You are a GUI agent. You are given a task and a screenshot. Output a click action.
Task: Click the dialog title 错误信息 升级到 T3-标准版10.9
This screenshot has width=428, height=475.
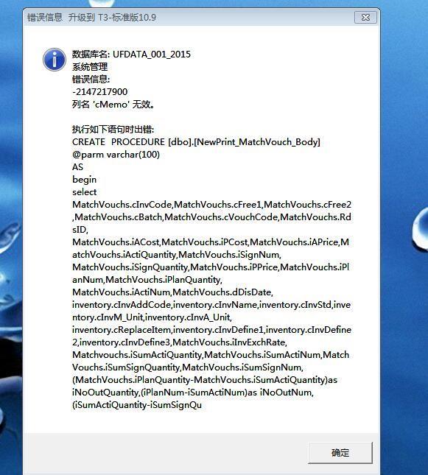(x=91, y=17)
